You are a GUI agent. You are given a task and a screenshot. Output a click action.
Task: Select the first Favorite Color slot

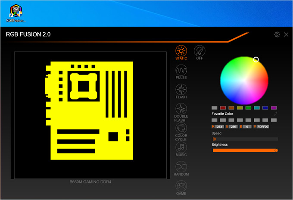pos(214,120)
